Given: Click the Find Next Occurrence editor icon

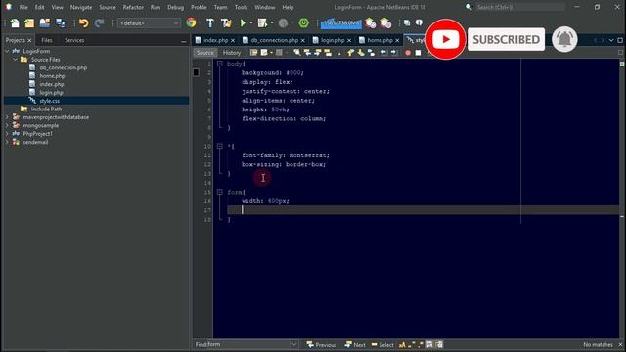Looking at the screenshot, I should [x=317, y=53].
